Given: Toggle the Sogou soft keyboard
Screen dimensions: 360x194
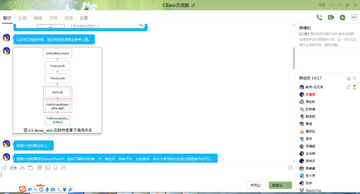Looking at the screenshot, I should pos(53,190).
